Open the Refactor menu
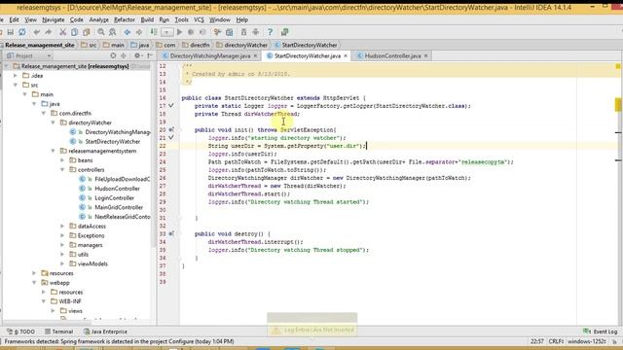The image size is (623, 350). click(x=125, y=19)
